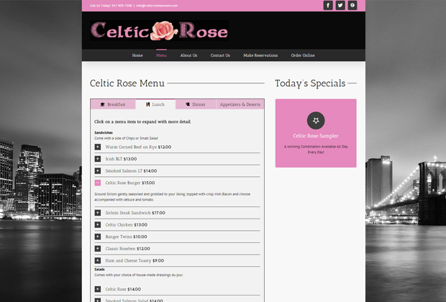Image resolution: width=446 pixels, height=302 pixels.
Task: Click the Celtic Rose logo image
Action: [160, 30]
